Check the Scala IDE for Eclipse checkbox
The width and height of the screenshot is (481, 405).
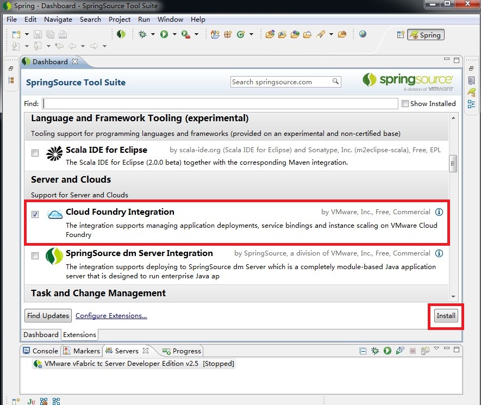click(35, 153)
